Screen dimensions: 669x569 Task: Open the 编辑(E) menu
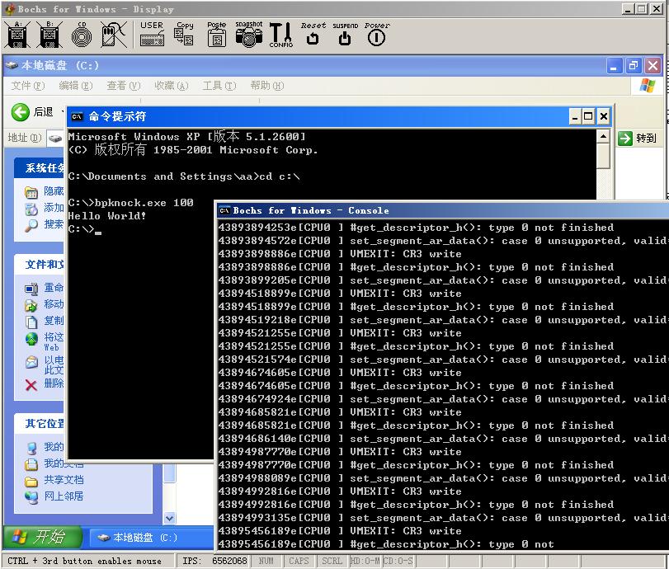tap(76, 86)
